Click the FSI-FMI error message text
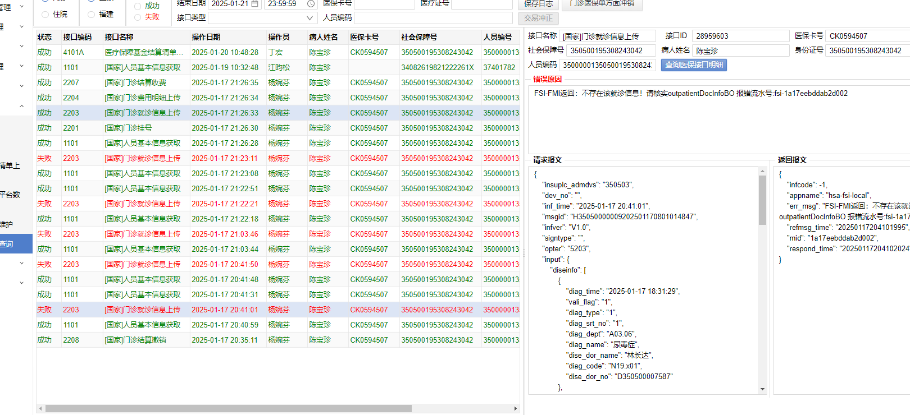This screenshot has height=415, width=910. coord(690,93)
